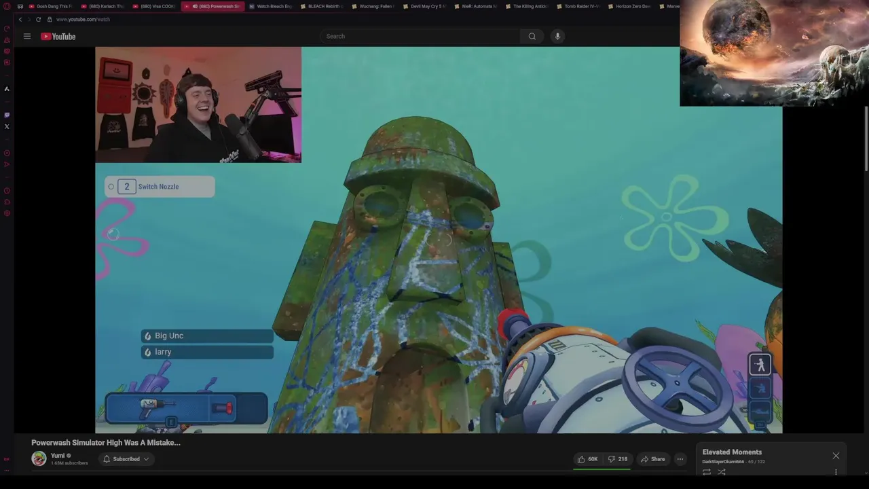Switch to the BLEACH Rebirth tab
869x489 pixels.
tap(322, 6)
